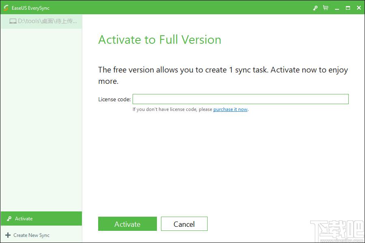
Task: Open the Activate sidebar item
Action: (41, 219)
